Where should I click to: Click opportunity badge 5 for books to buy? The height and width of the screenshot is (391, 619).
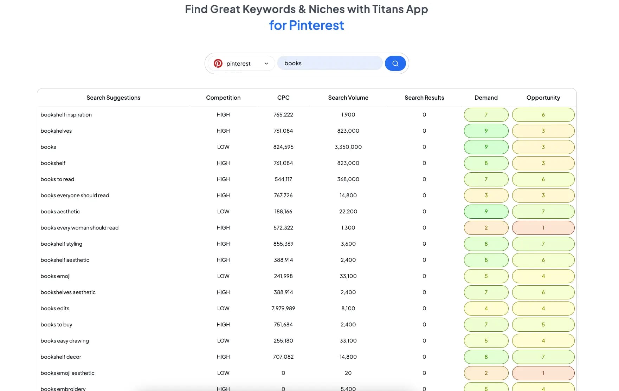(x=543, y=325)
